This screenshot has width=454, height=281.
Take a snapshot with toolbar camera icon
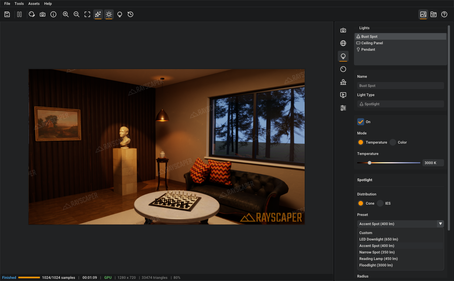point(43,14)
